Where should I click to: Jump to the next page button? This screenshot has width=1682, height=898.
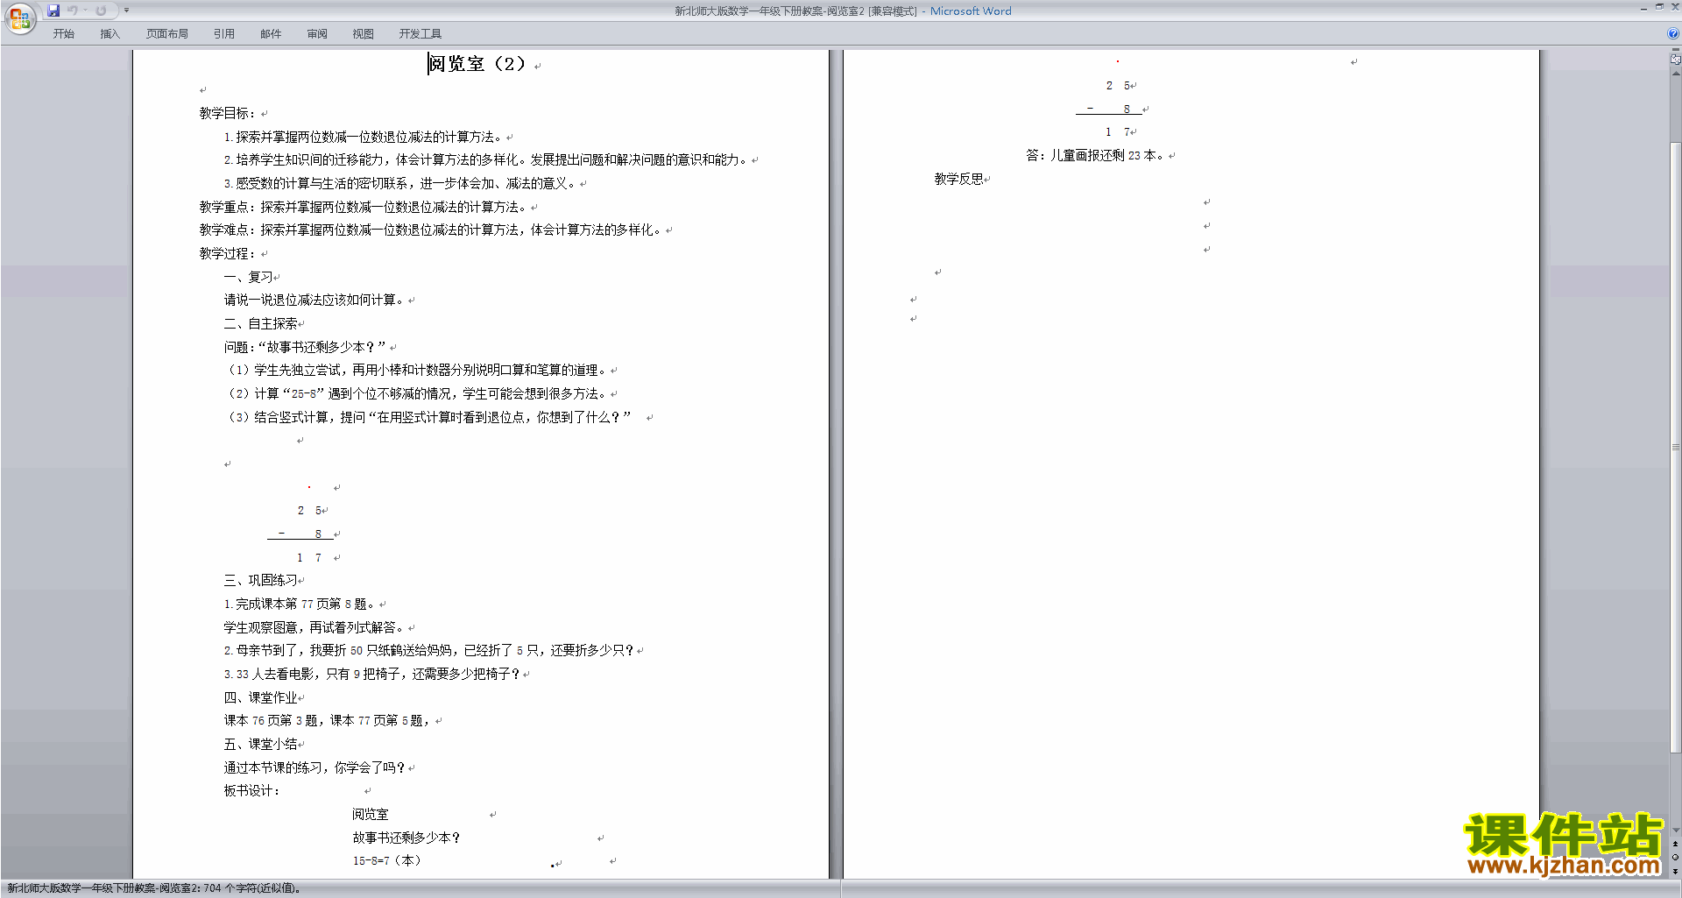[1675, 871]
